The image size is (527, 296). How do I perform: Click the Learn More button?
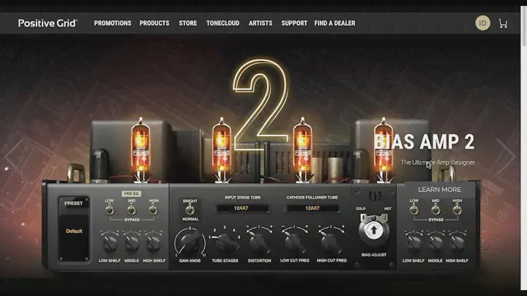(x=439, y=190)
